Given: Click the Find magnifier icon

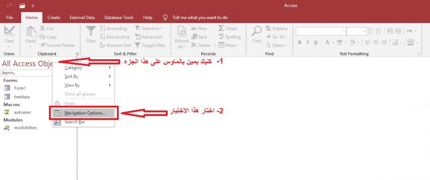Looking at the screenshot, I should click(256, 31).
